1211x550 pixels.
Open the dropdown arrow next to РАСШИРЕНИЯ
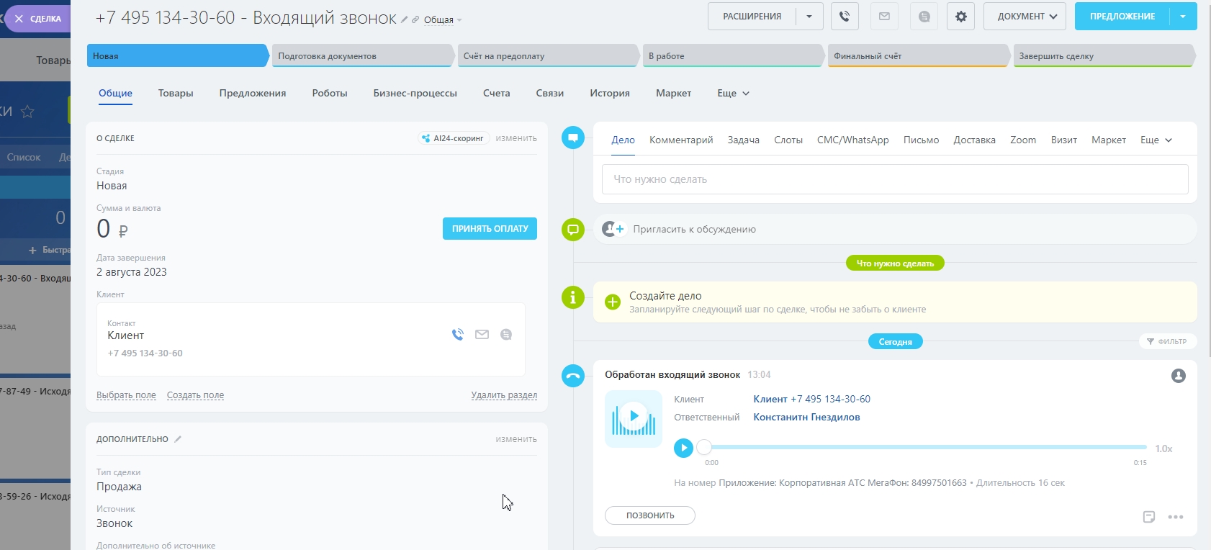tap(809, 17)
